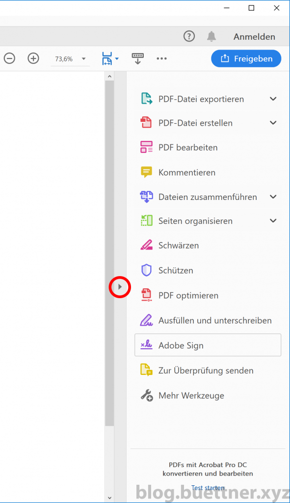Open the more tools ellipsis menu

coord(162,58)
